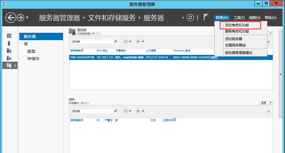This screenshot has width=285, height=153.
Task: Open the 工具(T) menu
Action: coord(239,18)
